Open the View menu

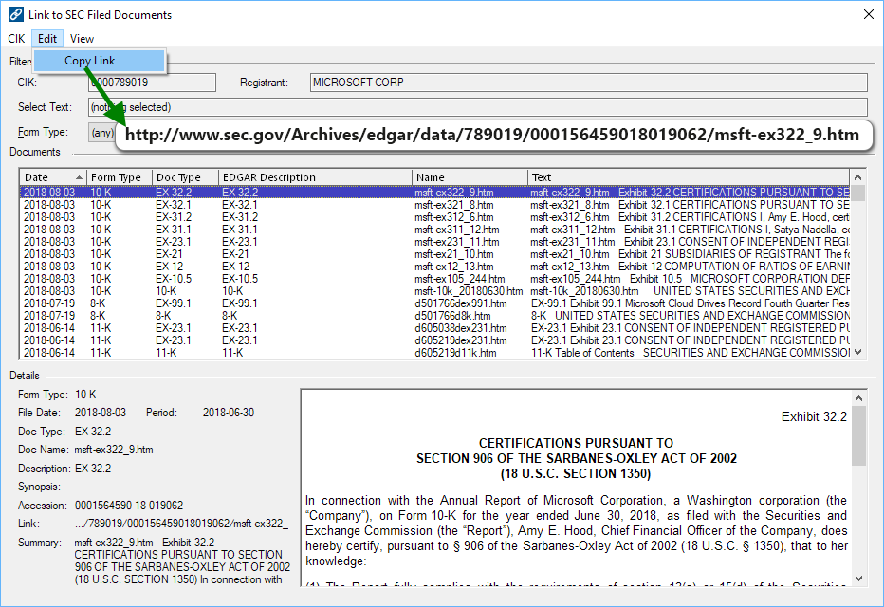point(82,39)
